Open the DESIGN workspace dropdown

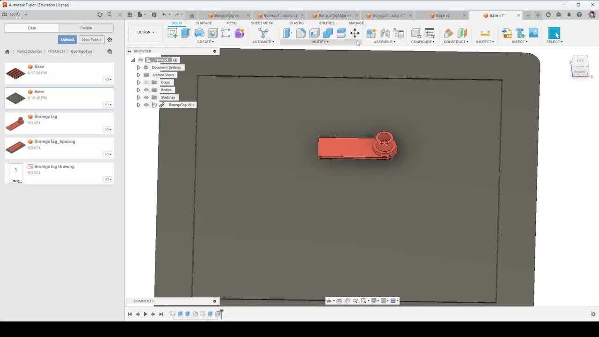(146, 32)
